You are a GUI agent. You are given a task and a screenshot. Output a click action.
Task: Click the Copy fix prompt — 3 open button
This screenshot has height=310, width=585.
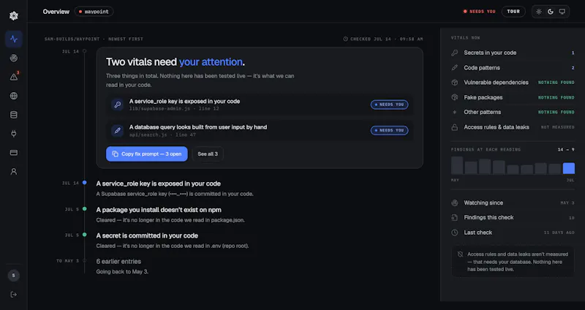147,154
